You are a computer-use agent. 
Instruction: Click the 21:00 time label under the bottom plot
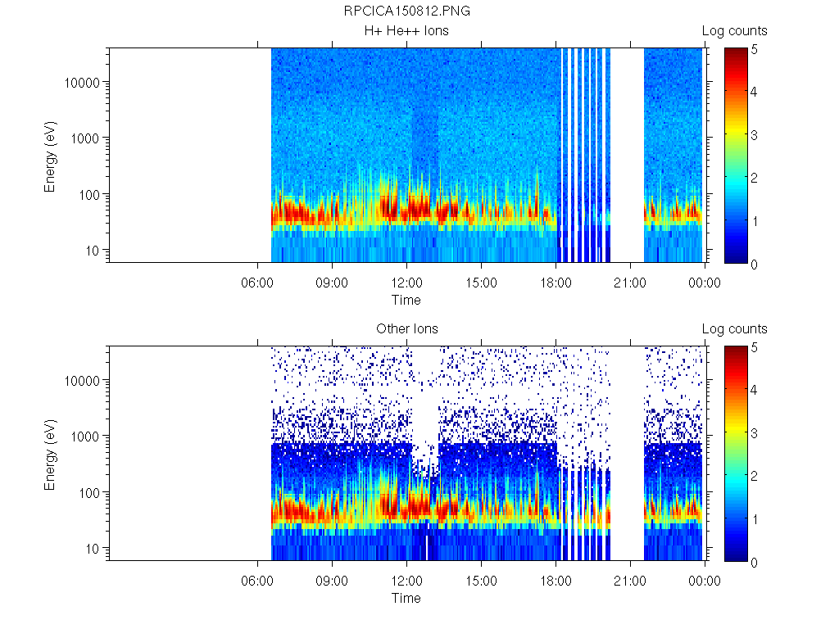click(630, 581)
